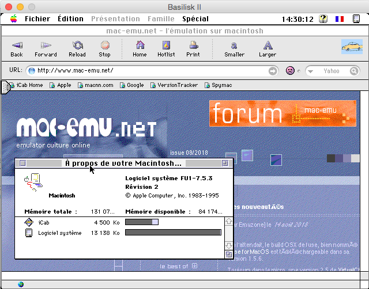Screen dimensions: 369x289
Task: Open the help question mark menu
Action: tap(323, 19)
